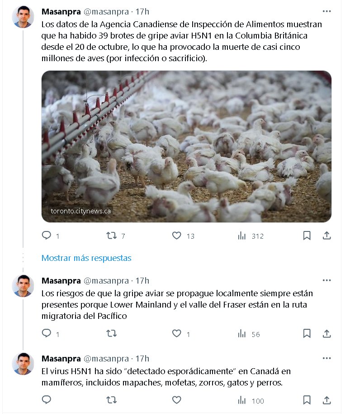The width and height of the screenshot is (350, 414).
Task: Bookmark the Lower Mainland tweet
Action: (307, 333)
